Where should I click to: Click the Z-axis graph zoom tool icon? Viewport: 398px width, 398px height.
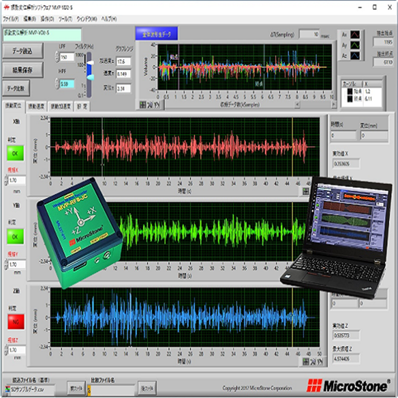313,362
